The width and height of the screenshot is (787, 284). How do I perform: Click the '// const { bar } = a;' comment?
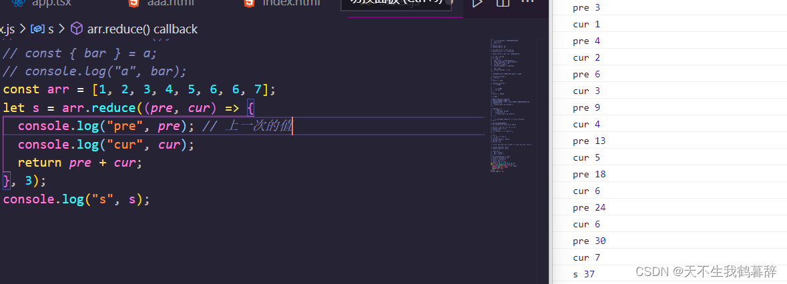pyautogui.click(x=80, y=53)
